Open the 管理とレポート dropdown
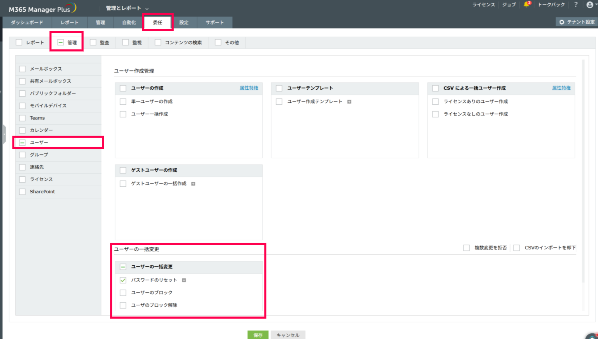The height and width of the screenshot is (339, 598). coord(127,8)
